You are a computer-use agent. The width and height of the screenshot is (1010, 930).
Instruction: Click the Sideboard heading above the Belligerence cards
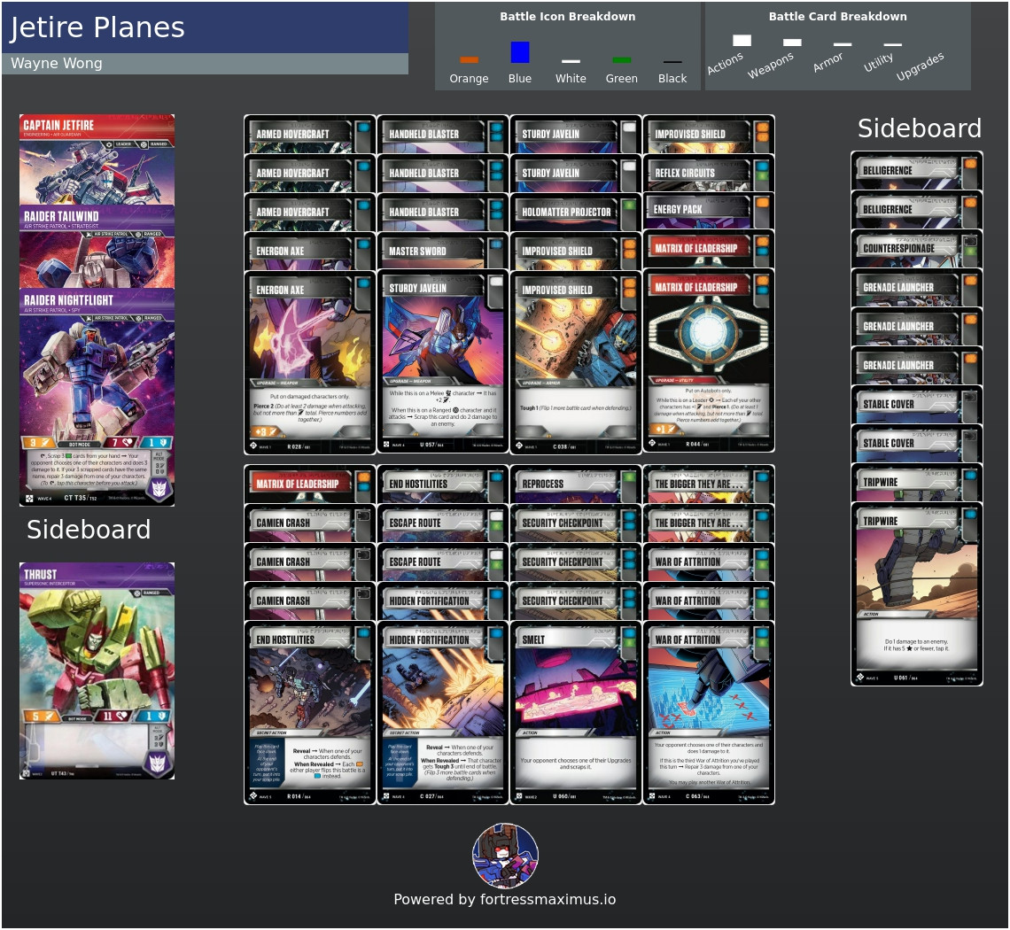[919, 128]
